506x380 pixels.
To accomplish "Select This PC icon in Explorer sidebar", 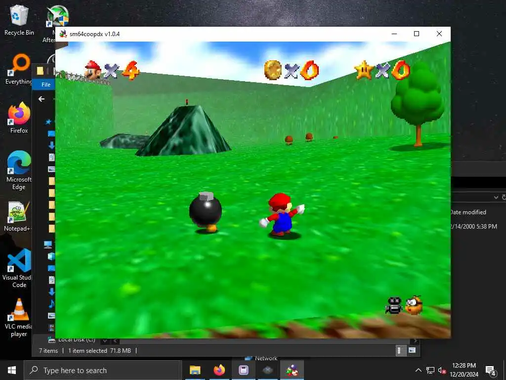I will click(x=48, y=244).
